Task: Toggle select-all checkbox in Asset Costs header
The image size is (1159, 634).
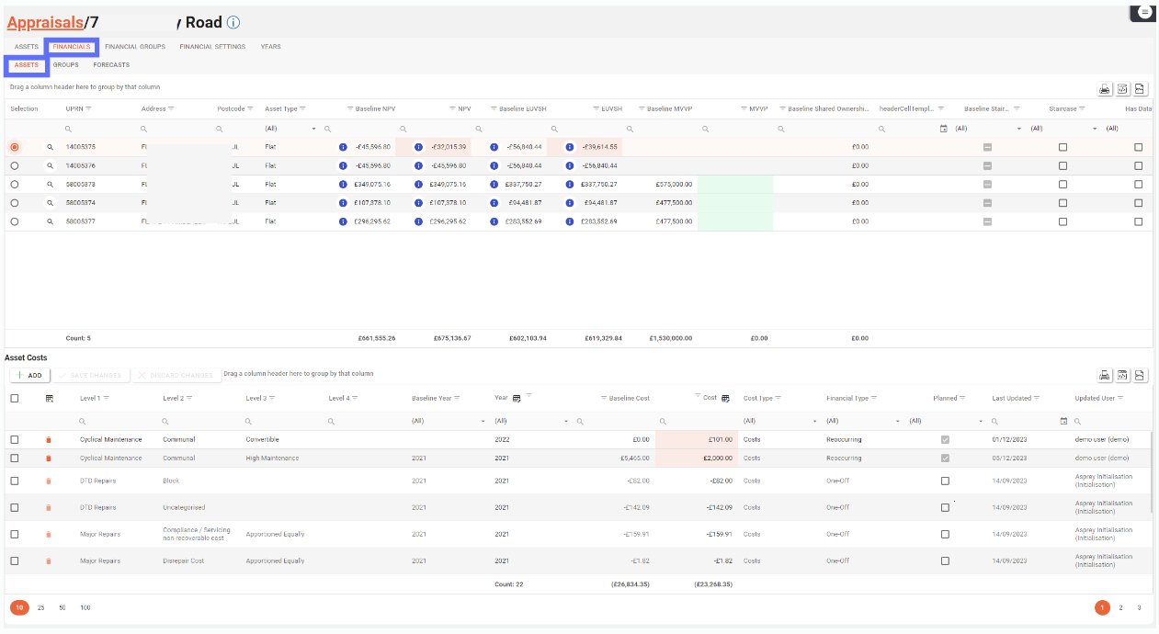Action: tap(14, 398)
